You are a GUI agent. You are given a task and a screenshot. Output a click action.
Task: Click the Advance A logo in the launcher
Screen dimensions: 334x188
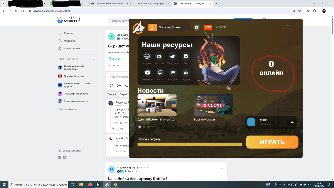[138, 27]
